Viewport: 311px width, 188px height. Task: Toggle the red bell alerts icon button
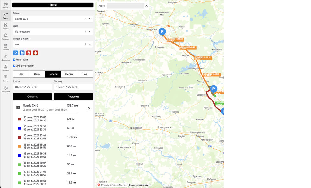36,53
